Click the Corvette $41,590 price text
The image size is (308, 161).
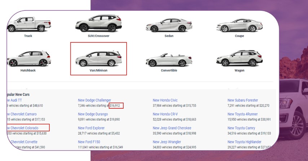click(40, 147)
